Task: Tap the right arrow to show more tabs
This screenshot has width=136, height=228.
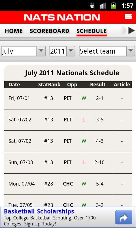Action: (131, 31)
